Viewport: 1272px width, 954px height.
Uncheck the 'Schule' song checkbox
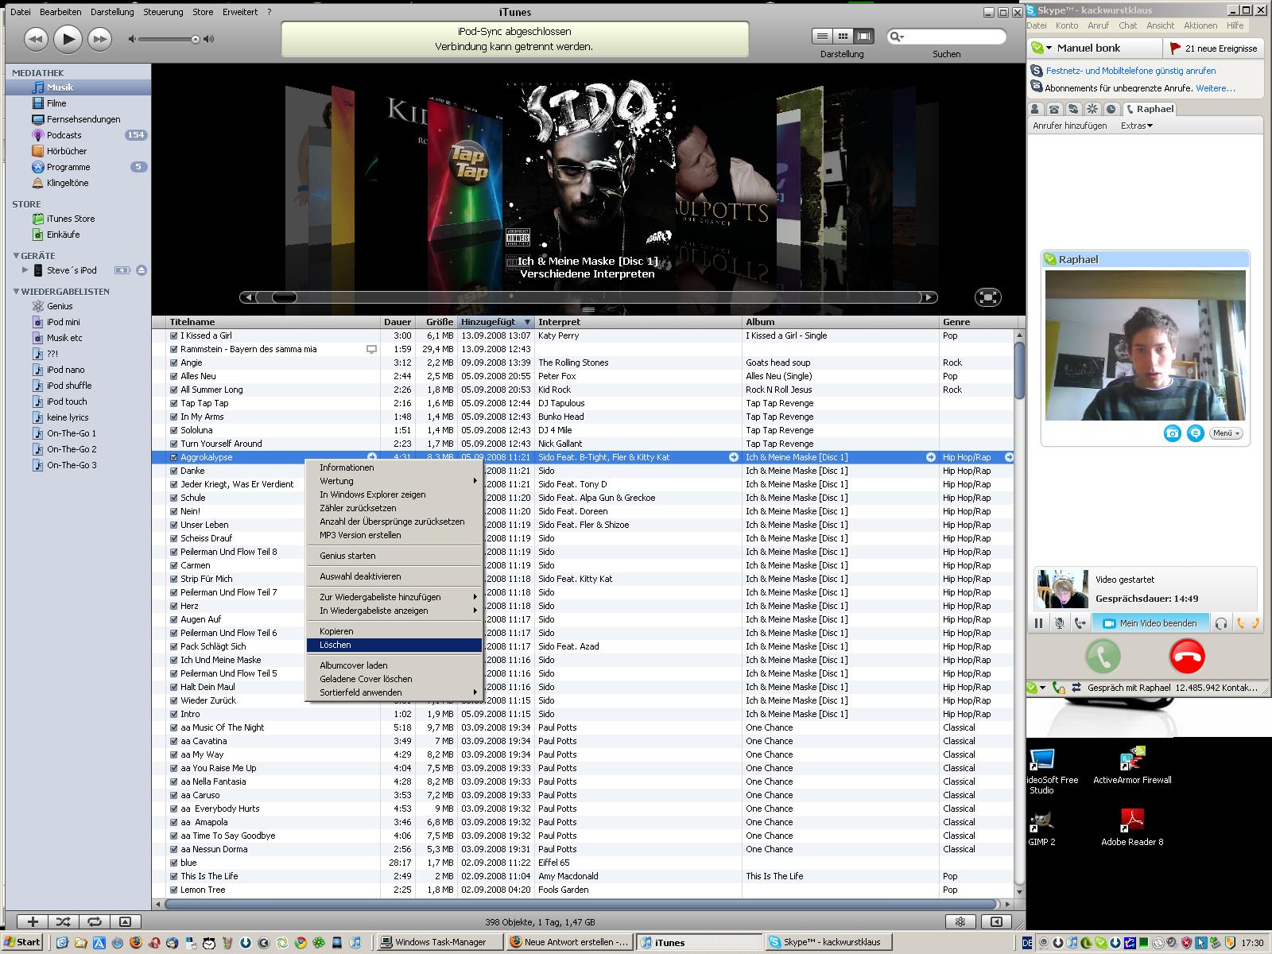[x=173, y=498]
